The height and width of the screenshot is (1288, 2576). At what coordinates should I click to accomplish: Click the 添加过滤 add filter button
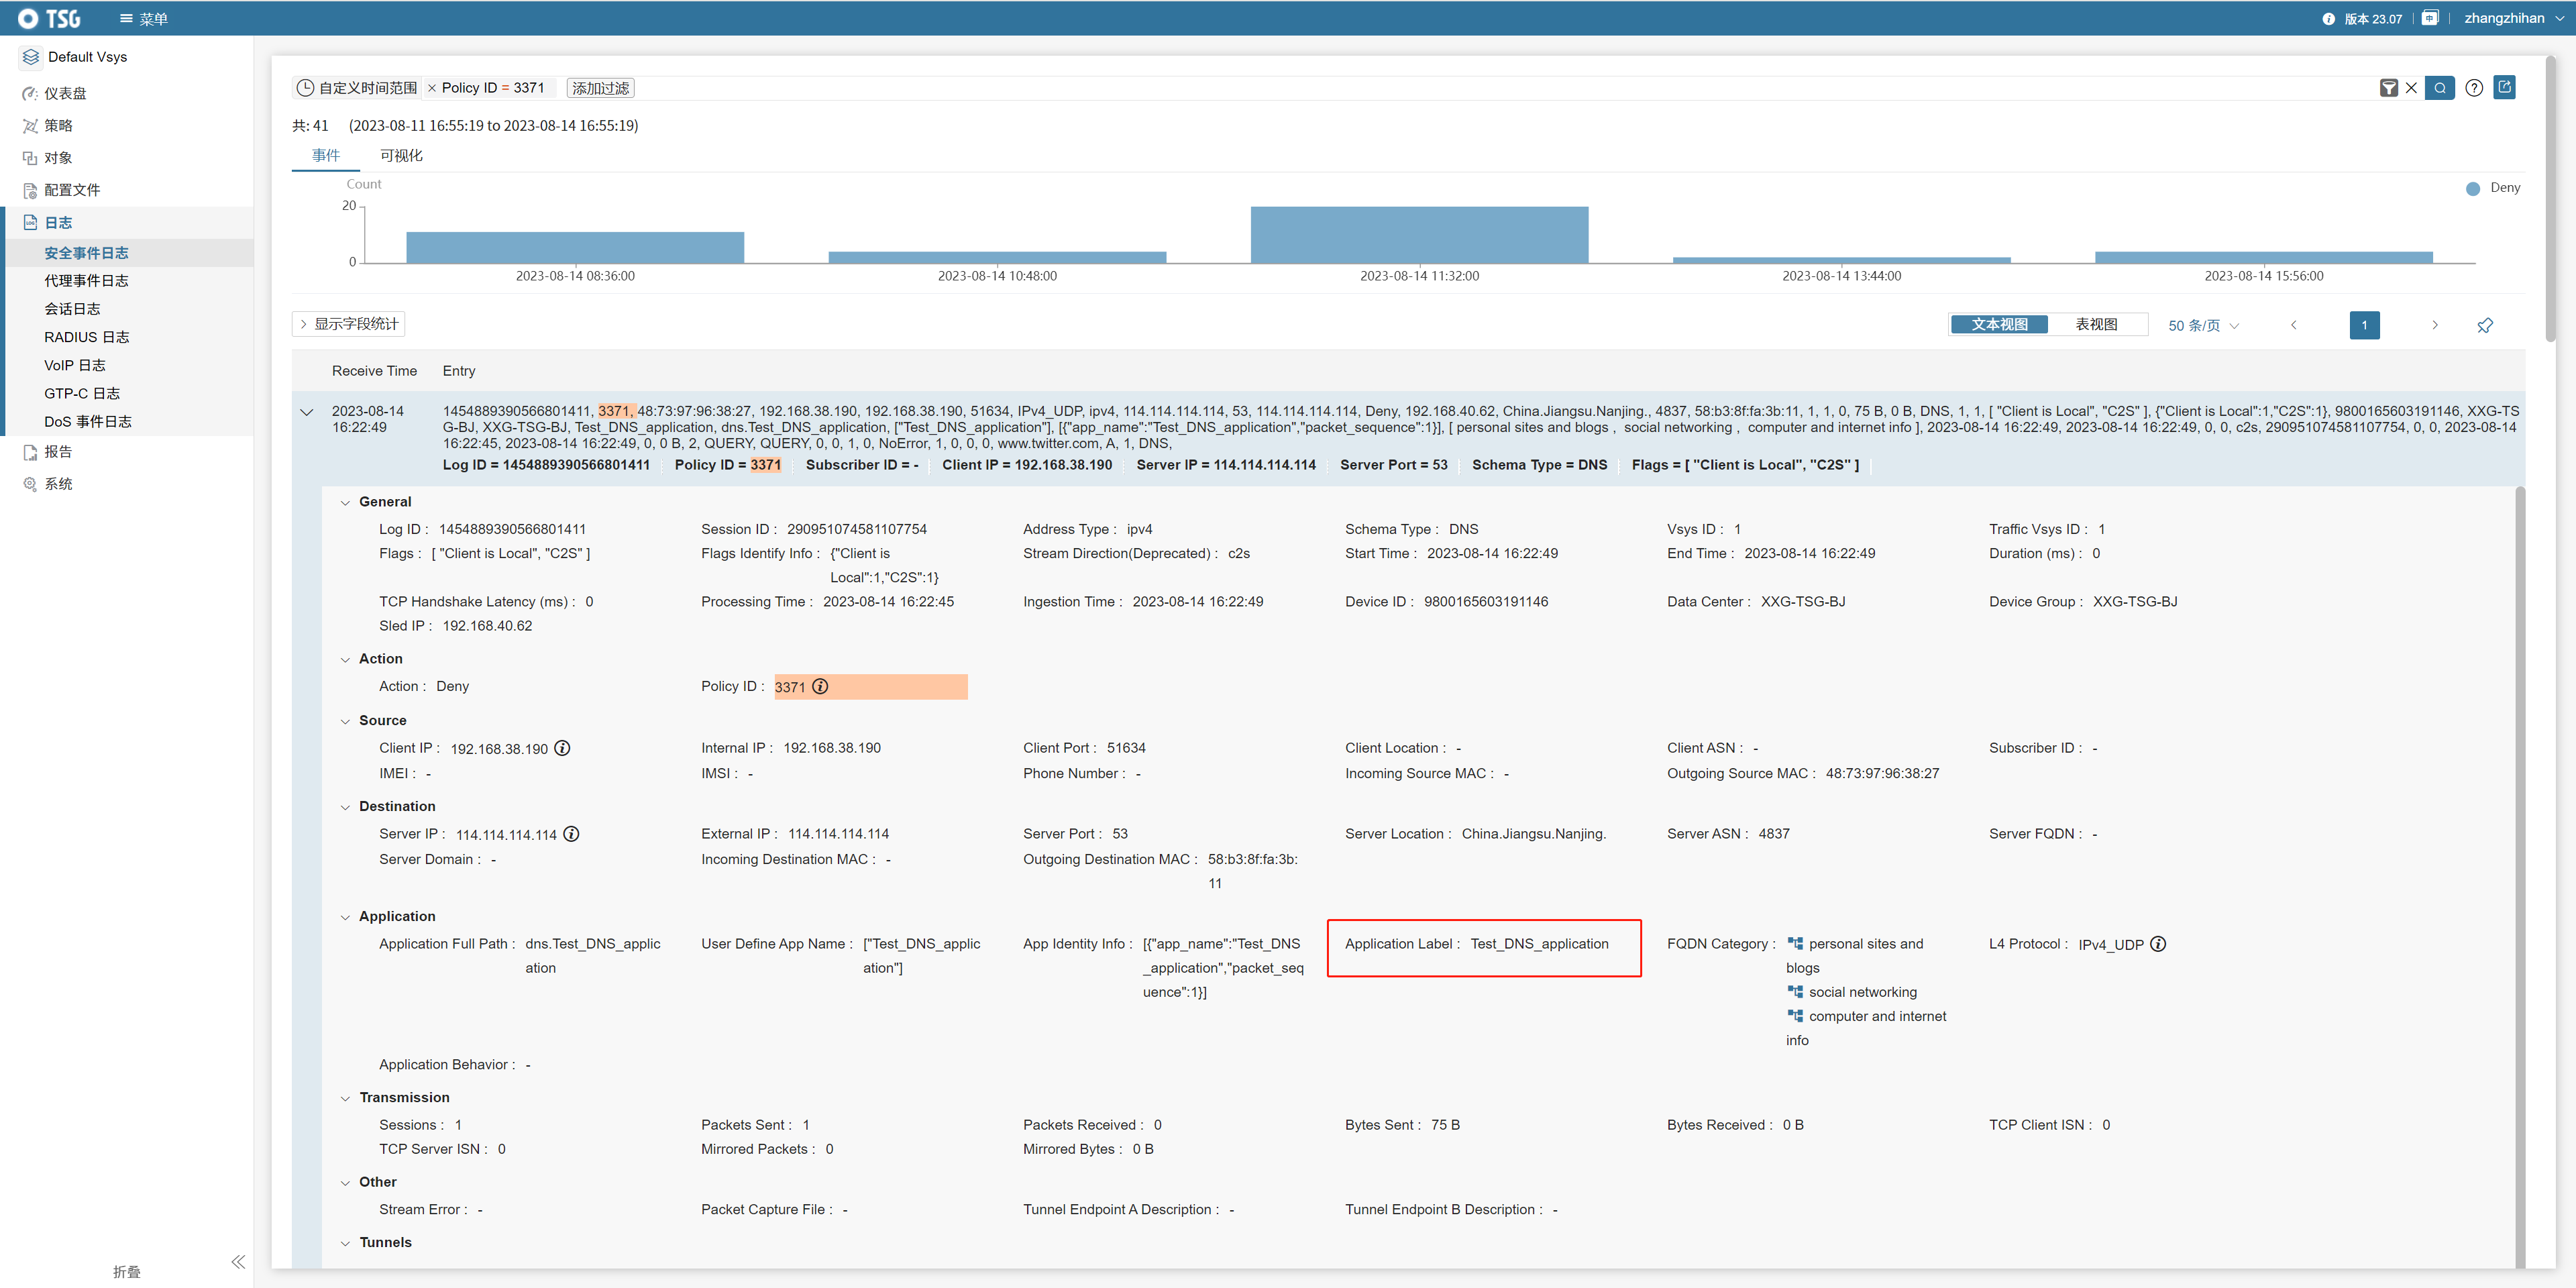click(x=600, y=88)
